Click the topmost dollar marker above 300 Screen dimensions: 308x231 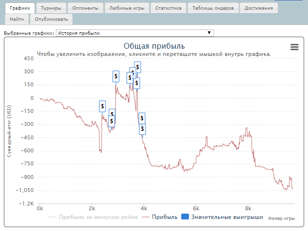[137, 67]
